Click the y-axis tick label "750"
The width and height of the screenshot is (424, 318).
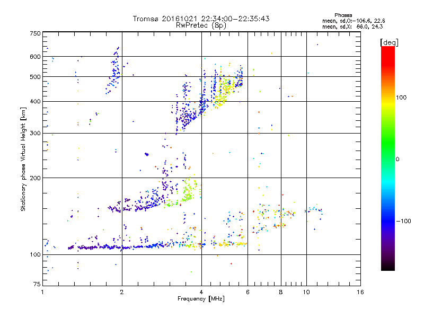(35, 33)
